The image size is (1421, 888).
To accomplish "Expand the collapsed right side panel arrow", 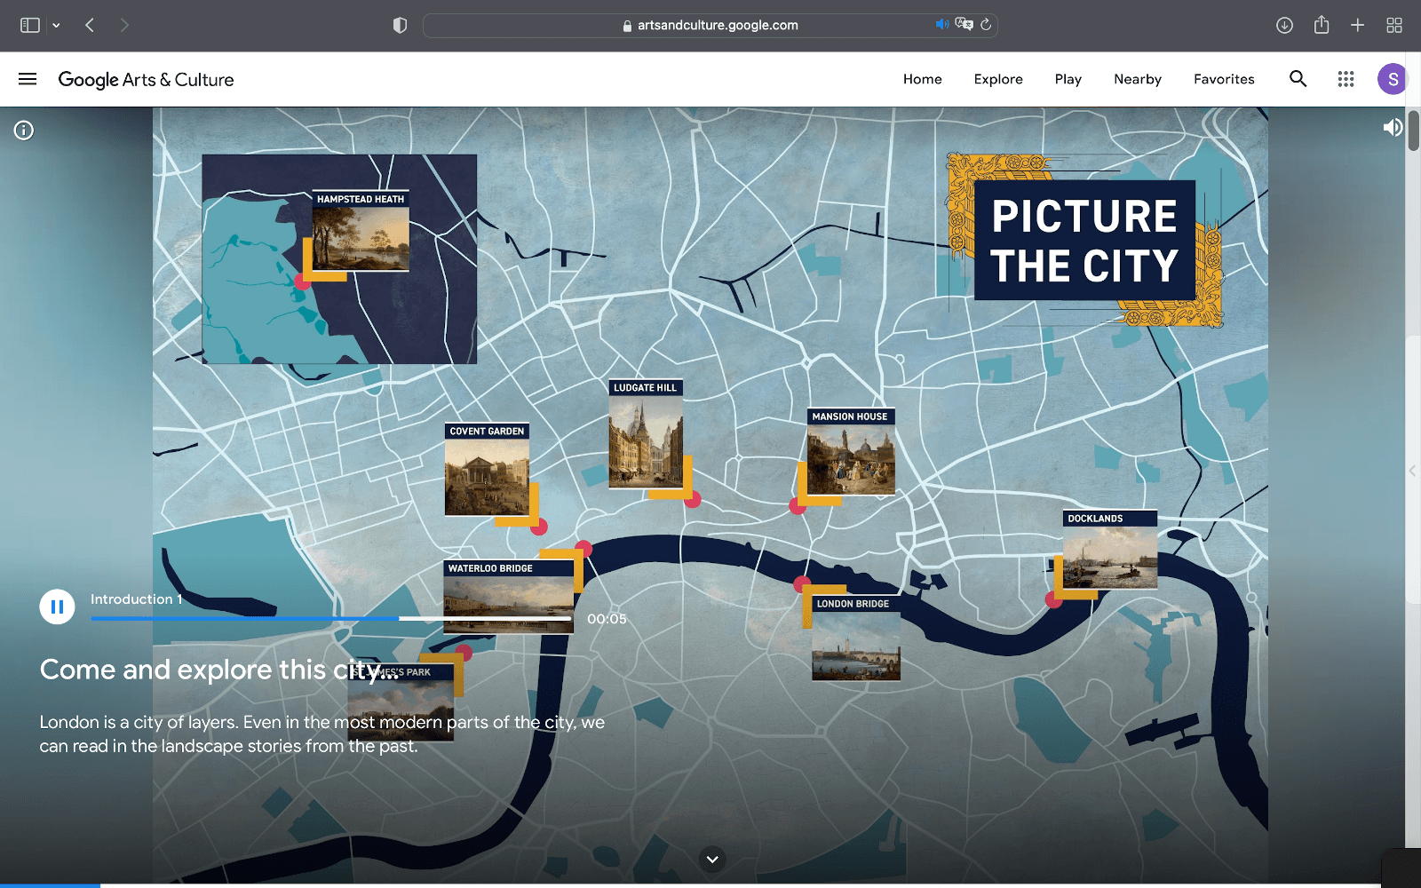I will (1412, 471).
